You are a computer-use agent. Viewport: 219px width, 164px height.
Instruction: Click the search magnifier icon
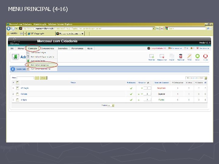pos(208,29)
